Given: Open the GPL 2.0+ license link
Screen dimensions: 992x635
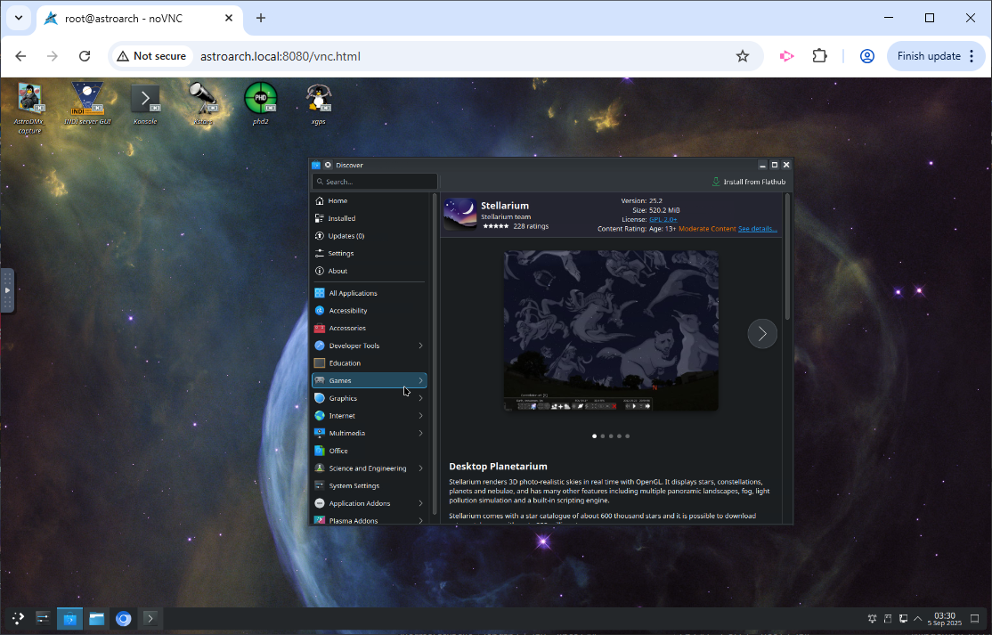Looking at the screenshot, I should tap(663, 219).
